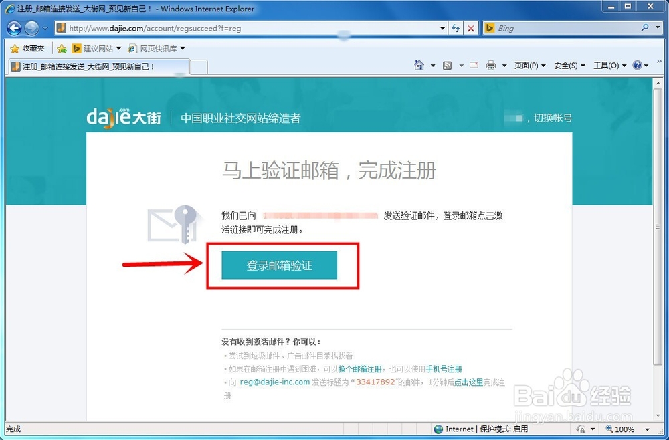Click the RSS feeds icon
This screenshot has height=440, width=669.
click(x=447, y=66)
